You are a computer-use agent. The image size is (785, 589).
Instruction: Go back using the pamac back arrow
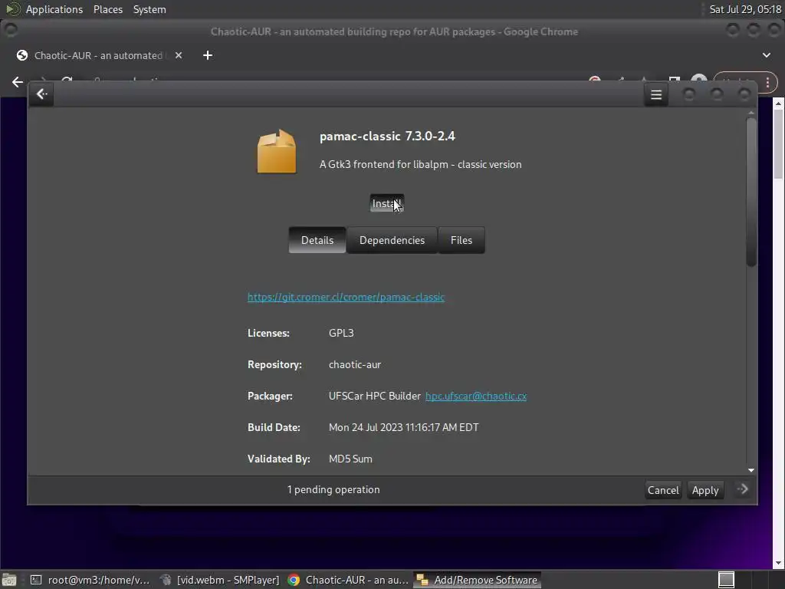click(x=41, y=94)
